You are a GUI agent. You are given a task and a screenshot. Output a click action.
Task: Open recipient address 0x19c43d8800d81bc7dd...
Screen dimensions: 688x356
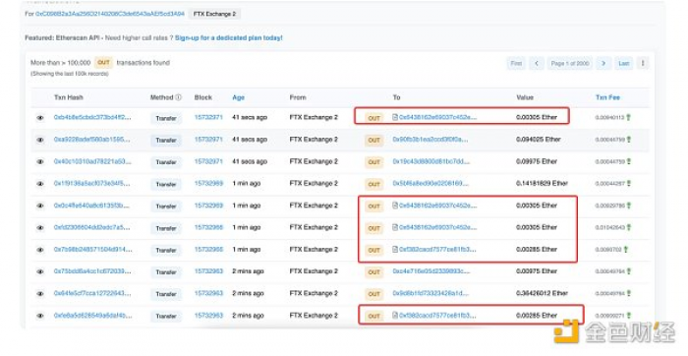coord(430,161)
